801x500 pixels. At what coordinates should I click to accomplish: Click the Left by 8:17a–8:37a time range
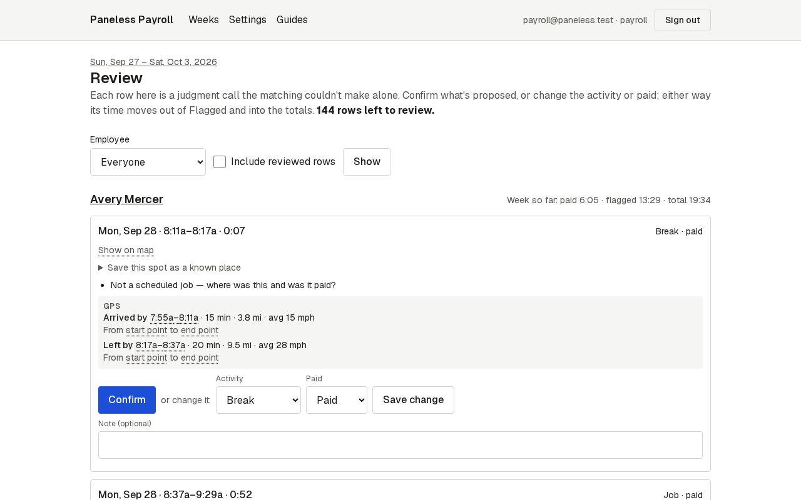[x=160, y=345]
